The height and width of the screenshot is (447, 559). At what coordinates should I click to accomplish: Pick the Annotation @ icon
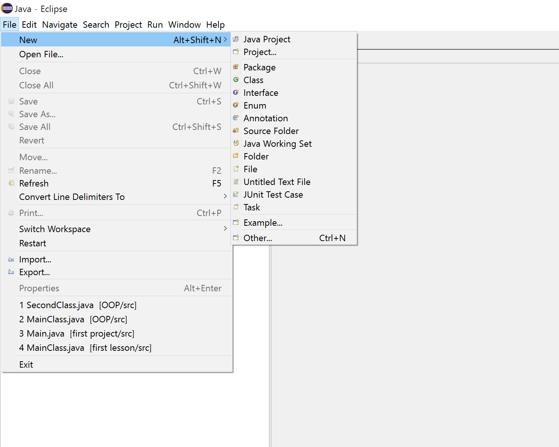click(236, 118)
